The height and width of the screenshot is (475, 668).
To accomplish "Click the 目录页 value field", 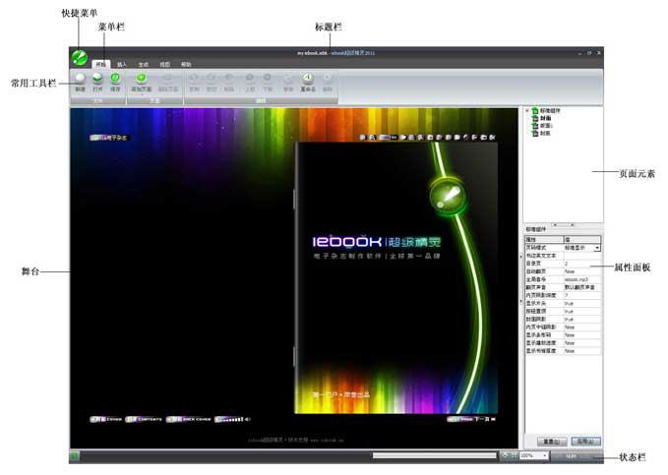I will pyautogui.click(x=582, y=264).
